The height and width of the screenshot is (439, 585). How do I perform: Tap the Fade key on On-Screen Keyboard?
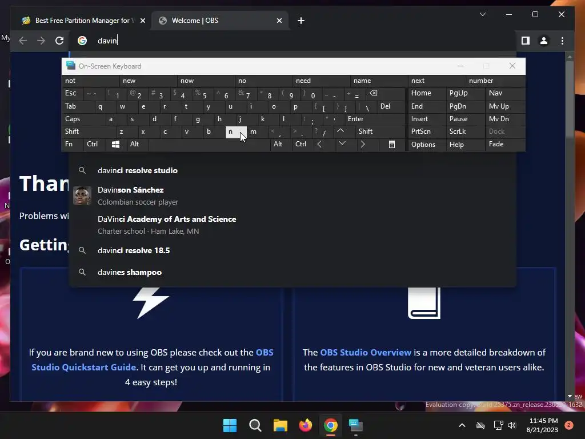(505, 144)
